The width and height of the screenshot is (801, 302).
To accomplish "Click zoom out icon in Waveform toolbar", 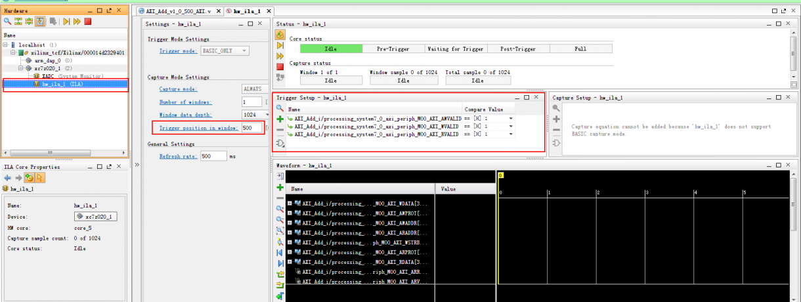I will click(280, 220).
